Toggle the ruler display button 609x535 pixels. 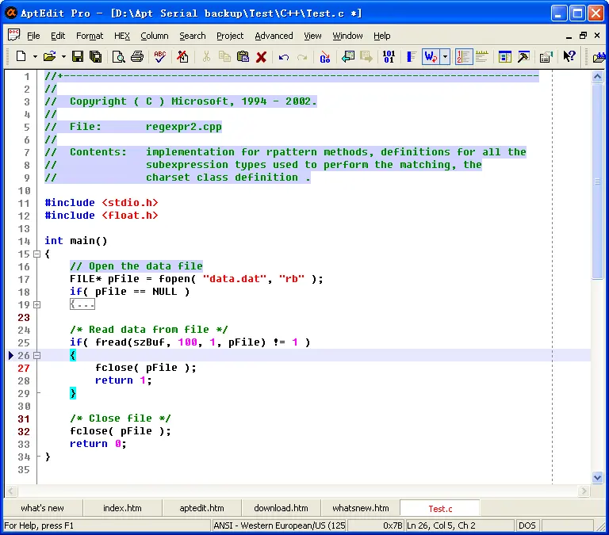coord(481,57)
